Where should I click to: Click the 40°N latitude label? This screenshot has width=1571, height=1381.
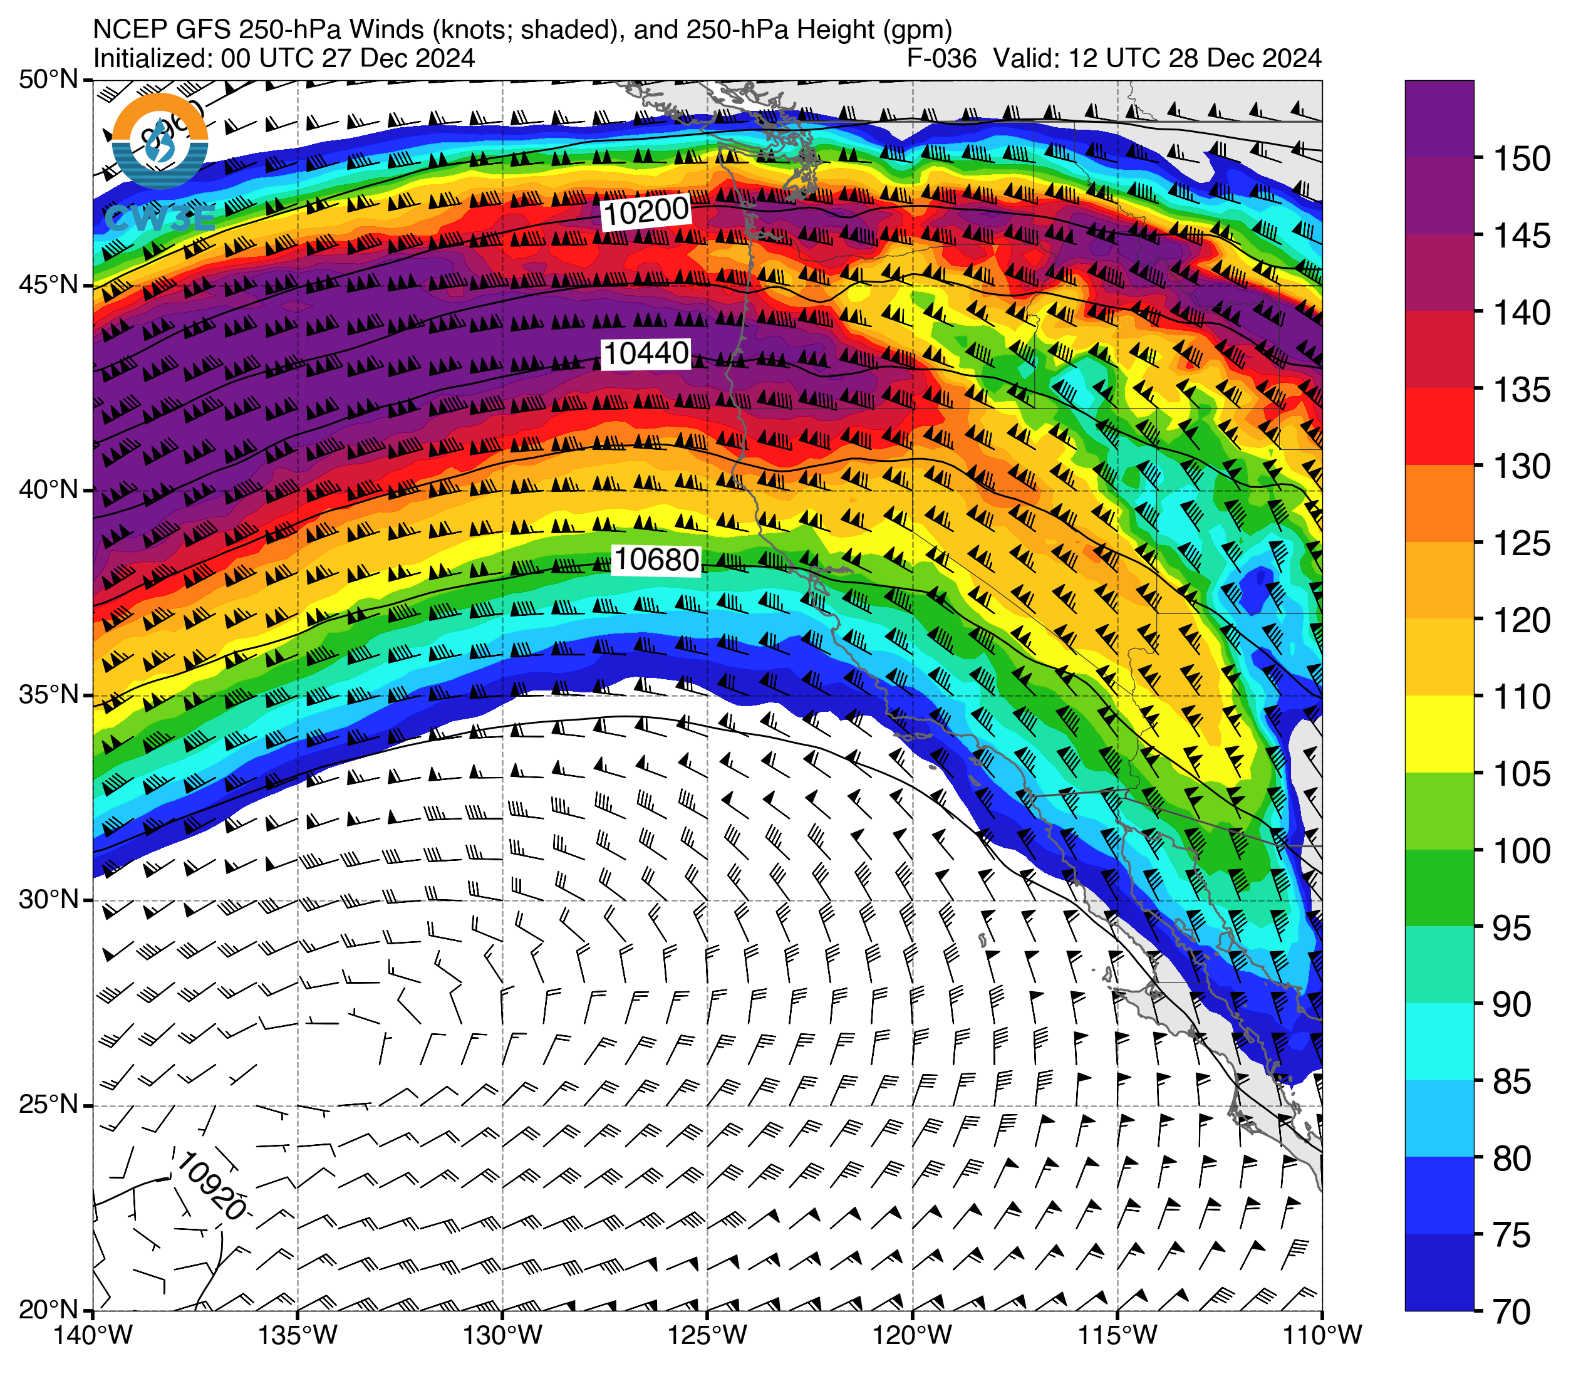click(x=49, y=490)
